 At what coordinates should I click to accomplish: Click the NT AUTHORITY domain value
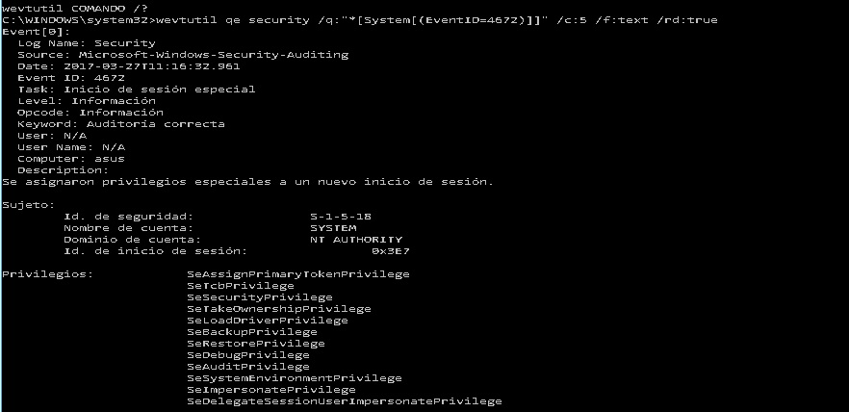tap(356, 240)
